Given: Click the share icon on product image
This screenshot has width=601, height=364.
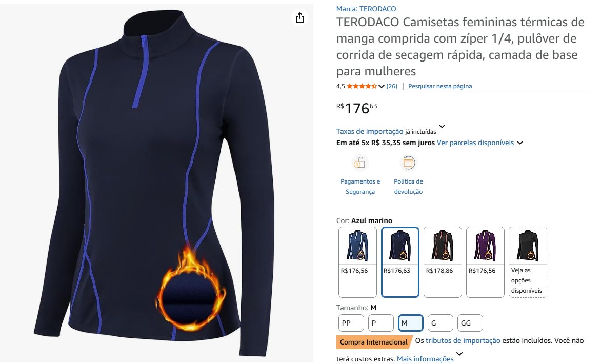Looking at the screenshot, I should (x=300, y=17).
